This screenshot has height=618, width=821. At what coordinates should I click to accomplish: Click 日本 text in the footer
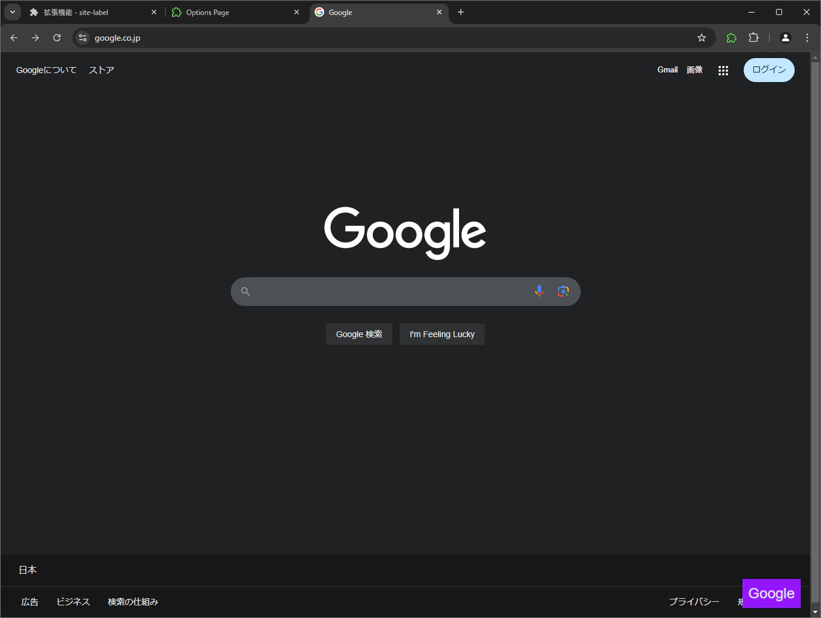(28, 570)
